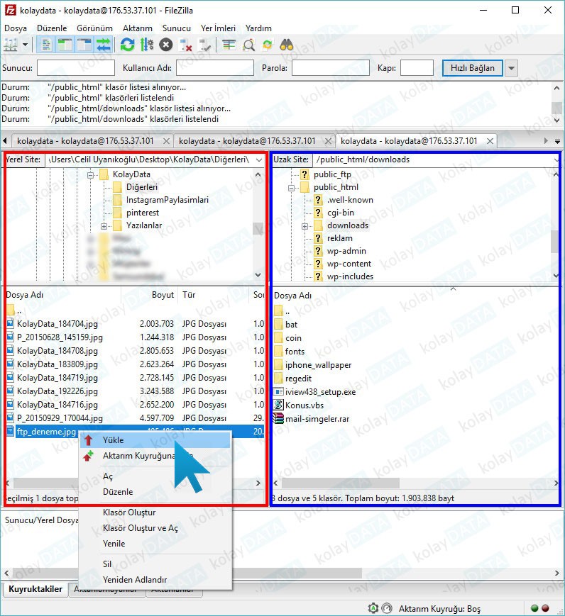The height and width of the screenshot is (616, 565).
Task: Choose Yeniden Adlandır in context menu
Action: [134, 579]
